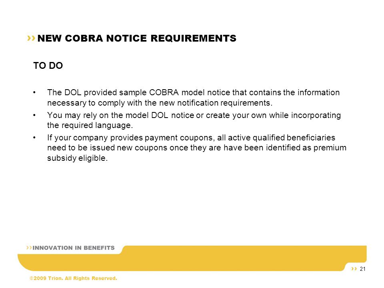Click the Innovation in Benefits tagline

click(x=74, y=248)
